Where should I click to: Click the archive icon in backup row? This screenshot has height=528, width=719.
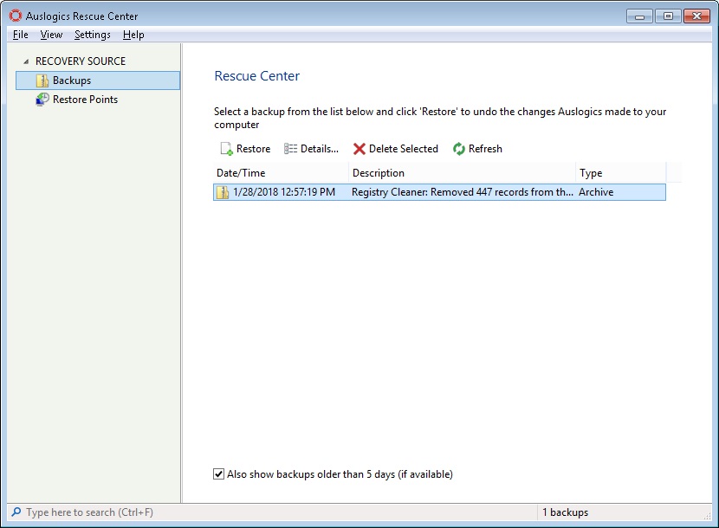coord(223,192)
